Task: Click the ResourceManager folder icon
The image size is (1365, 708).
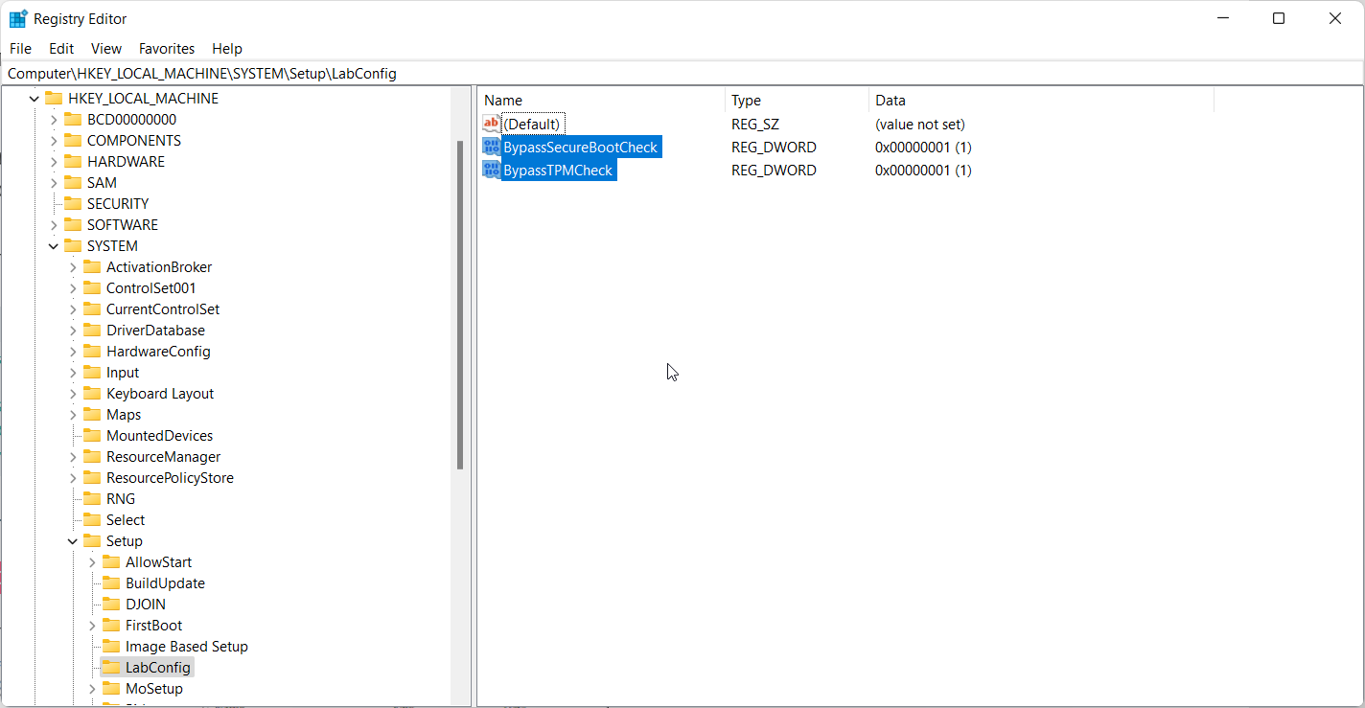Action: (x=92, y=456)
